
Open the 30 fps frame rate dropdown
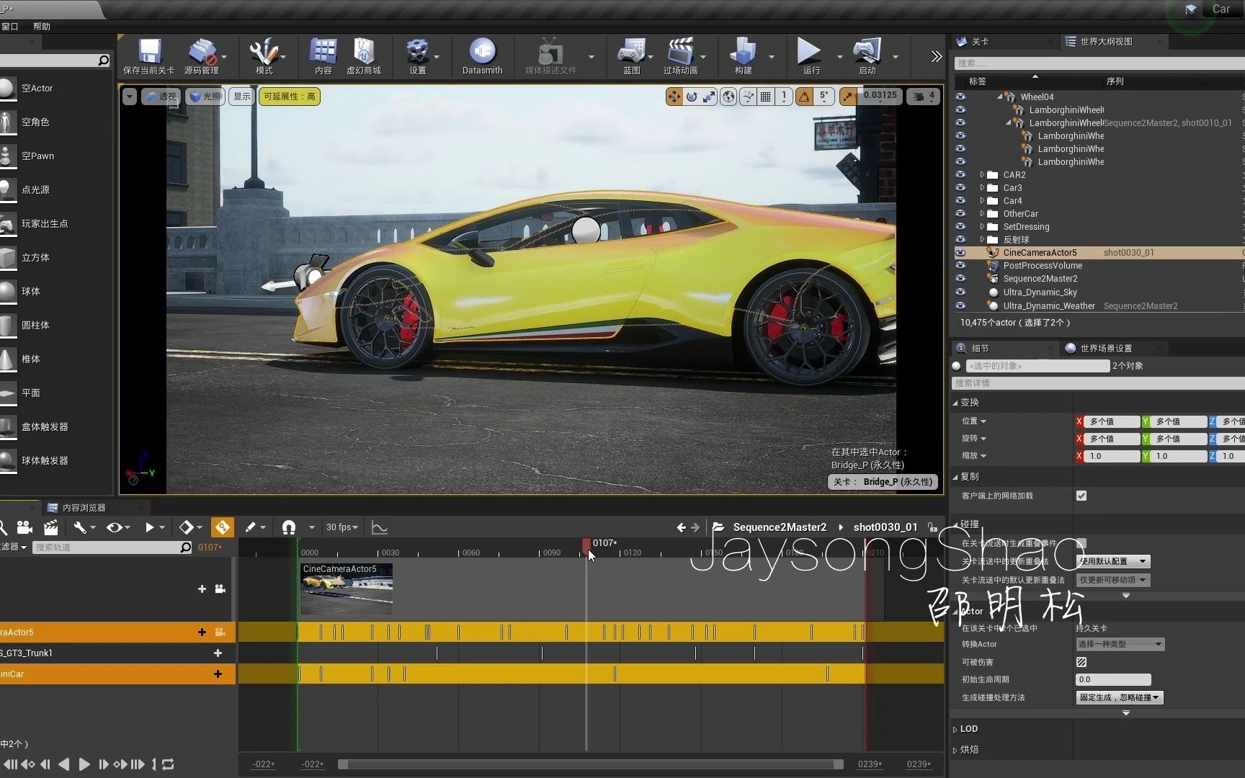click(x=342, y=527)
